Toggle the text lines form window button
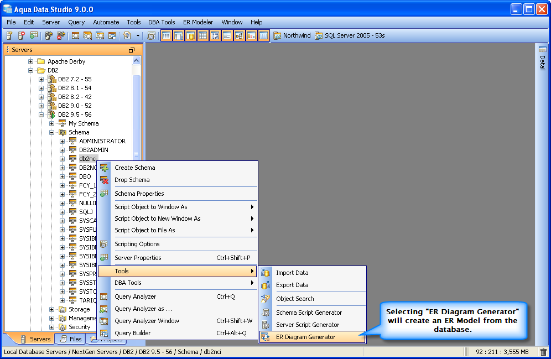Screen dimensions: 551x359 [x=227, y=35]
